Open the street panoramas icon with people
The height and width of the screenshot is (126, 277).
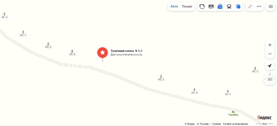[211, 6]
